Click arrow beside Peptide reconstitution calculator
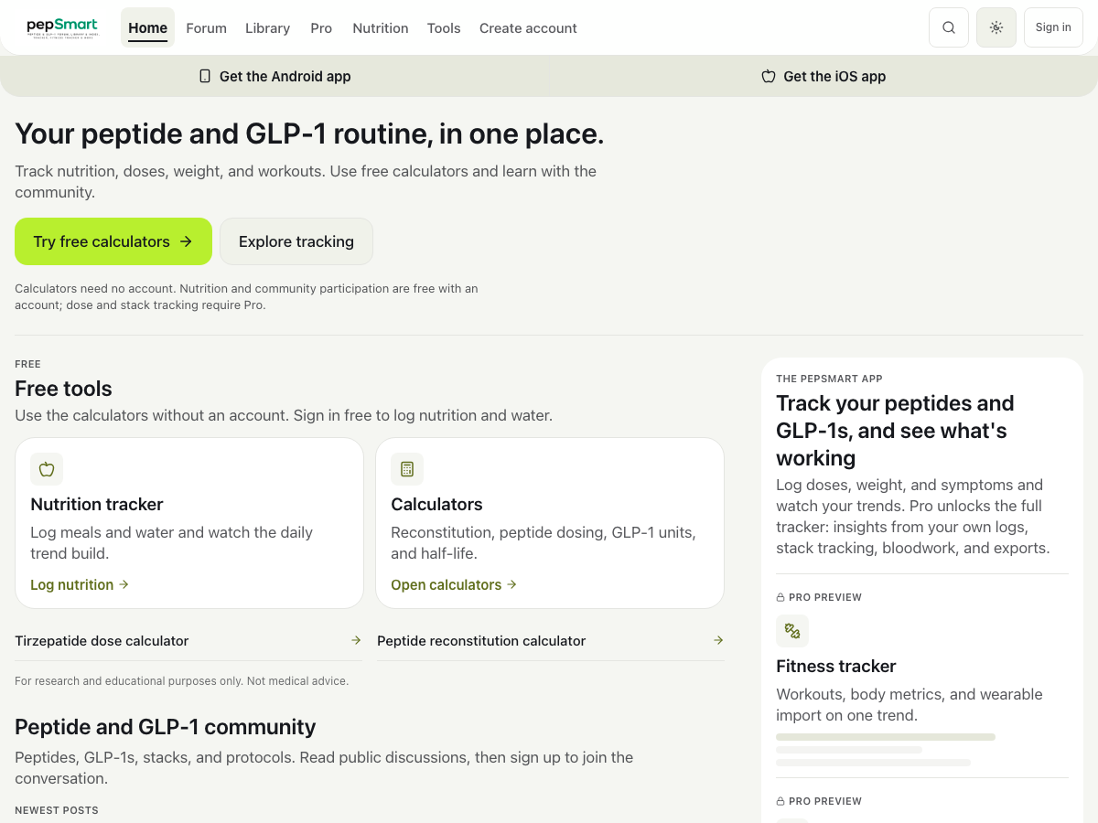The image size is (1098, 823). (x=718, y=641)
